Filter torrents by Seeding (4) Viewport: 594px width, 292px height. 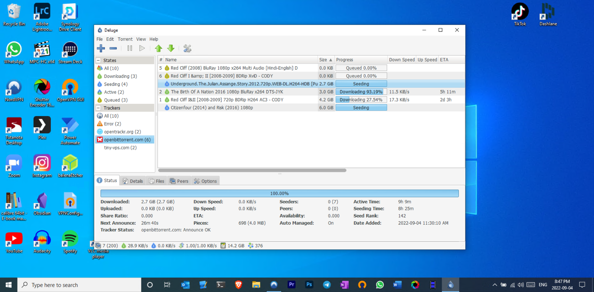115,84
